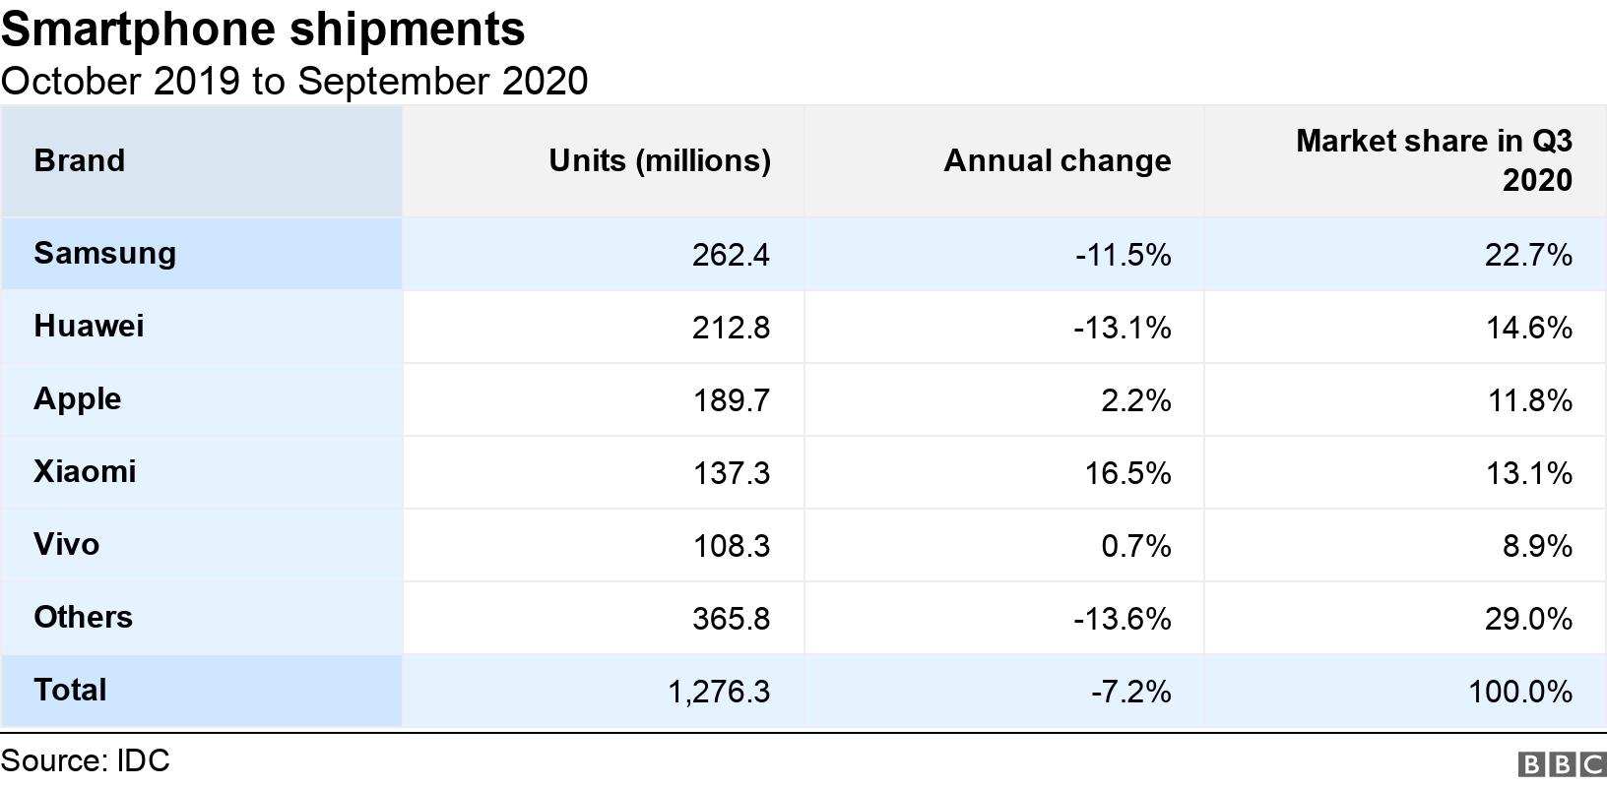Click the October 2019 to September 2020 subtitle
1607x787 pixels.
click(294, 81)
